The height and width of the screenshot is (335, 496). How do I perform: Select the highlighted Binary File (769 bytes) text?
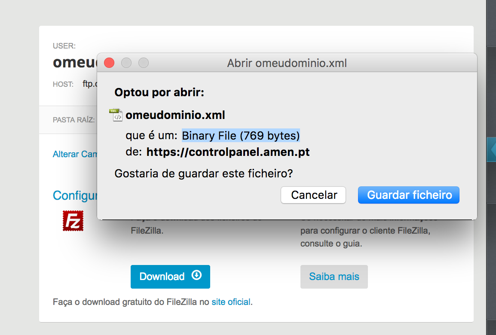point(241,136)
